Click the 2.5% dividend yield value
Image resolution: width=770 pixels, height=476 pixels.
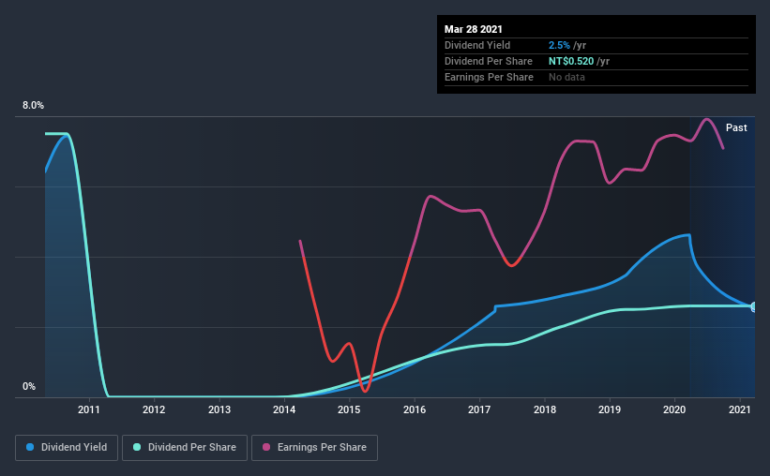[x=559, y=45]
